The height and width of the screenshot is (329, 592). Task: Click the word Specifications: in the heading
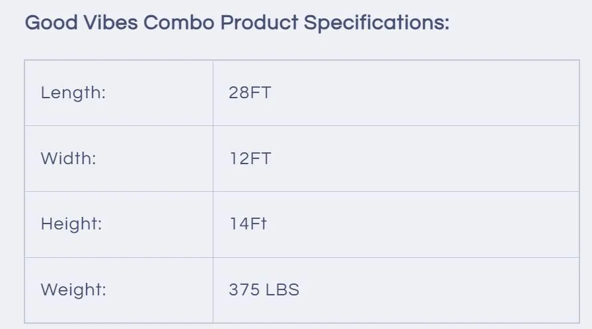click(377, 23)
